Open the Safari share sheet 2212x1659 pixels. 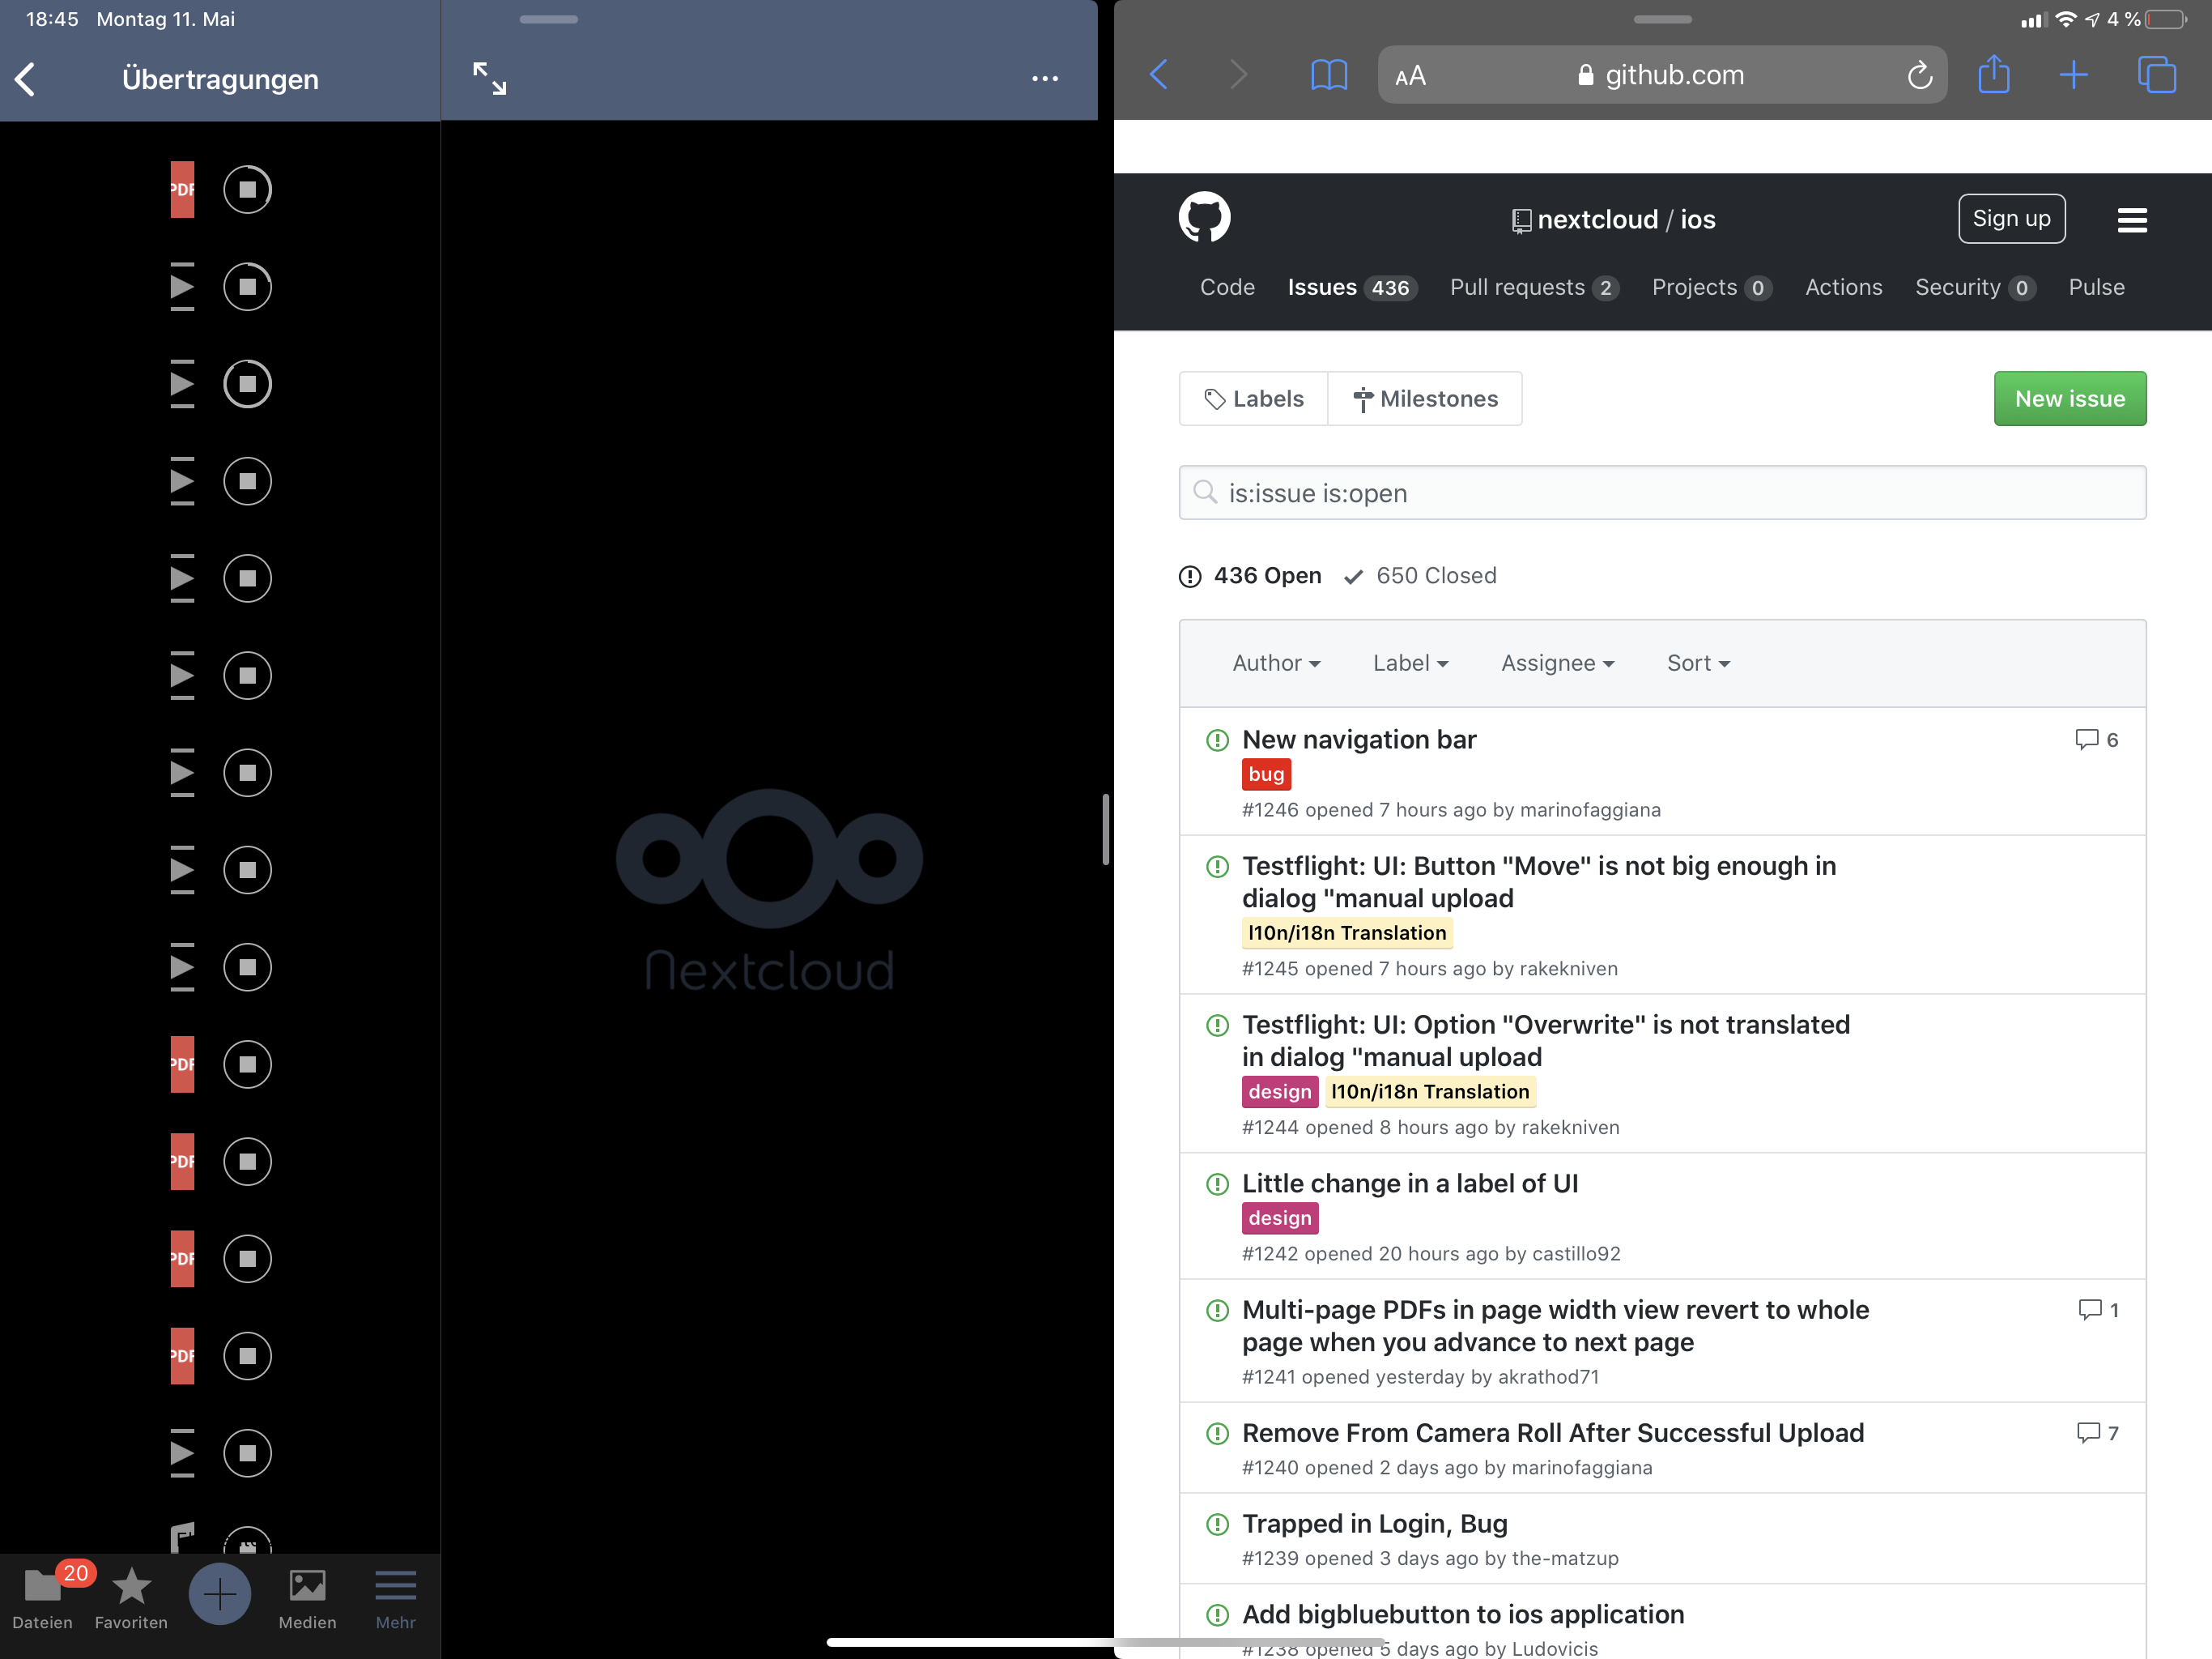1994,74
